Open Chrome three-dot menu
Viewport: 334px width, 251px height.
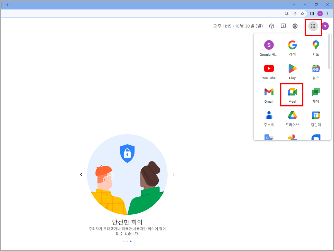pos(328,13)
